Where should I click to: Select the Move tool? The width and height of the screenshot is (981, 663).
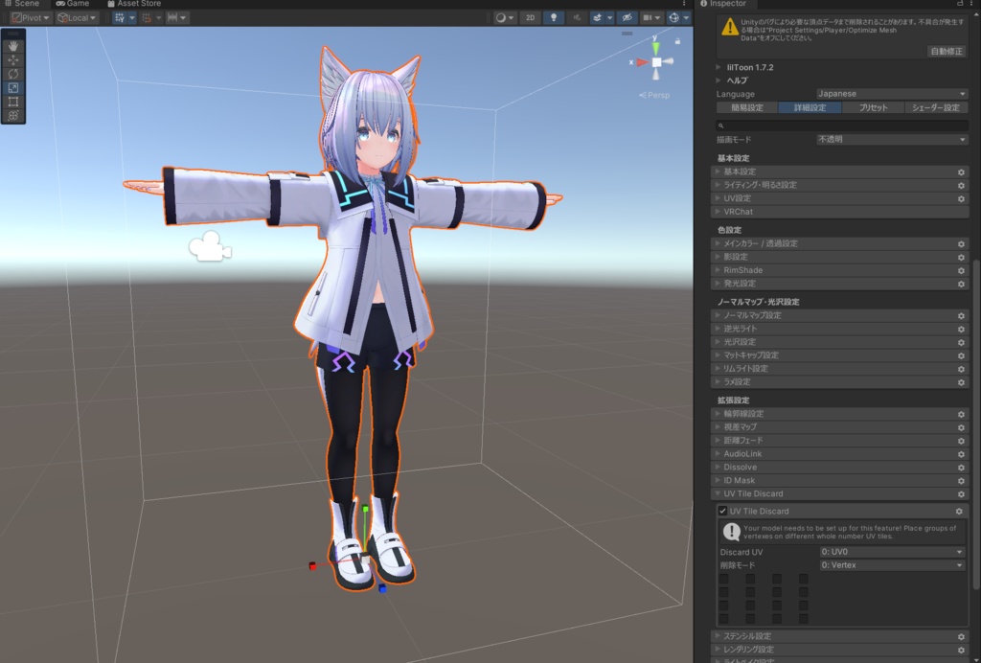[x=13, y=59]
